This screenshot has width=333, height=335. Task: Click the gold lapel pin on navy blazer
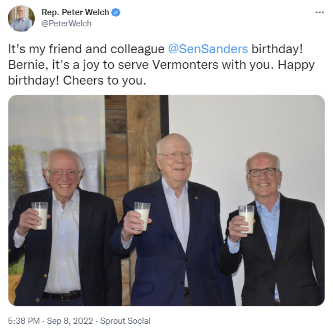click(x=196, y=198)
